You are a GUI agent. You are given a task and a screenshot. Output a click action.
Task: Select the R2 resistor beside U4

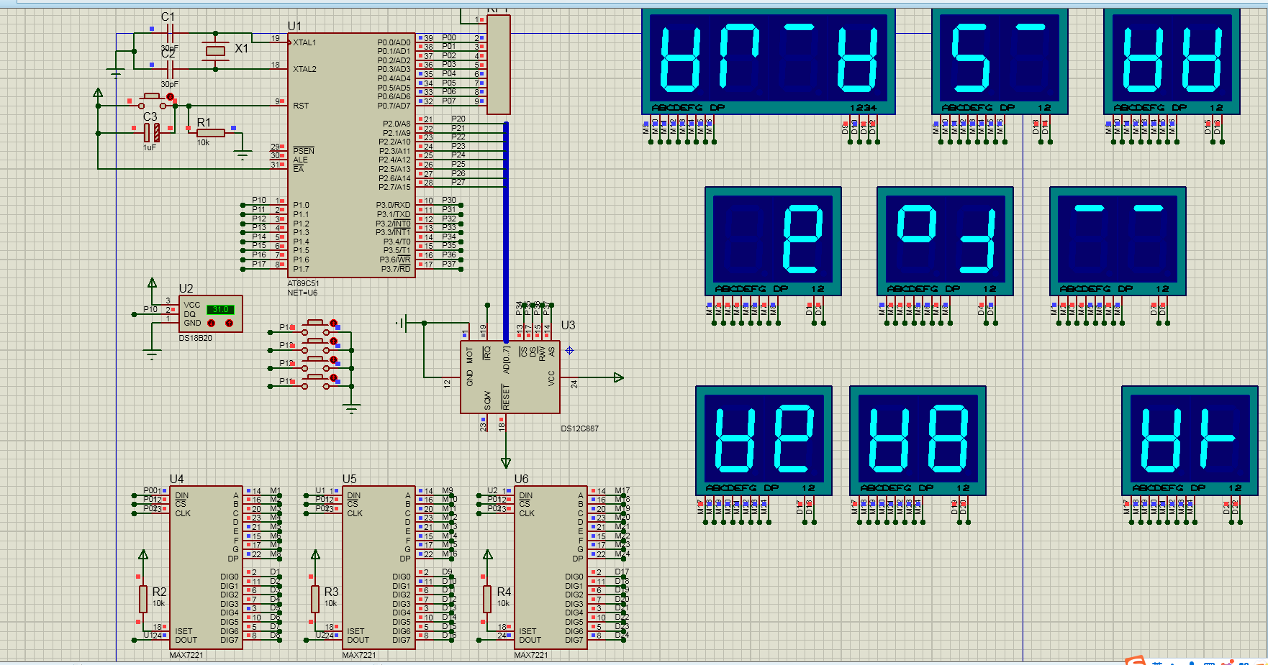coord(143,598)
